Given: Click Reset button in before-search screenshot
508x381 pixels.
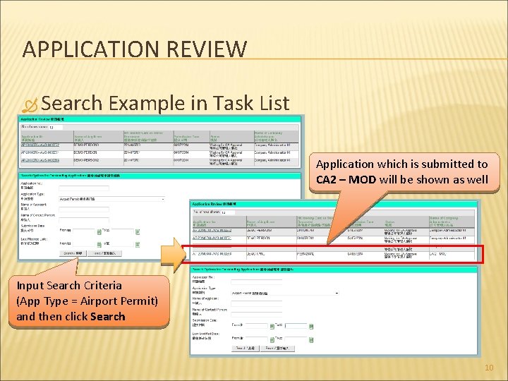Looking at the screenshot, I should (104, 253).
